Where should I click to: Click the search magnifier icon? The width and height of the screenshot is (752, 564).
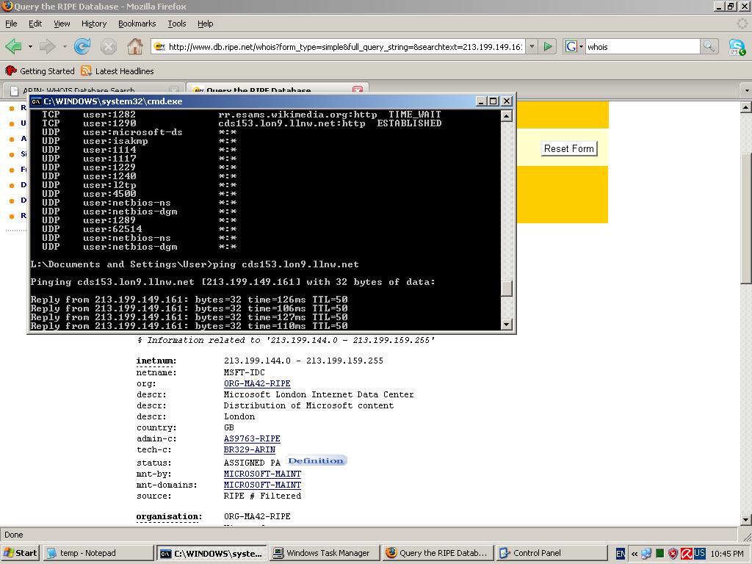pos(709,46)
